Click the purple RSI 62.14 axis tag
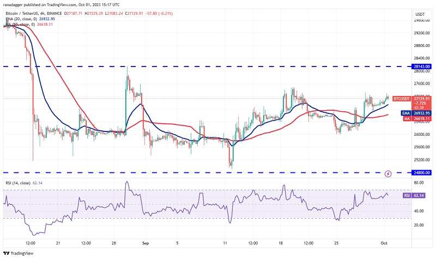Viewport: 436px width, 259px height. pyautogui.click(x=414, y=196)
